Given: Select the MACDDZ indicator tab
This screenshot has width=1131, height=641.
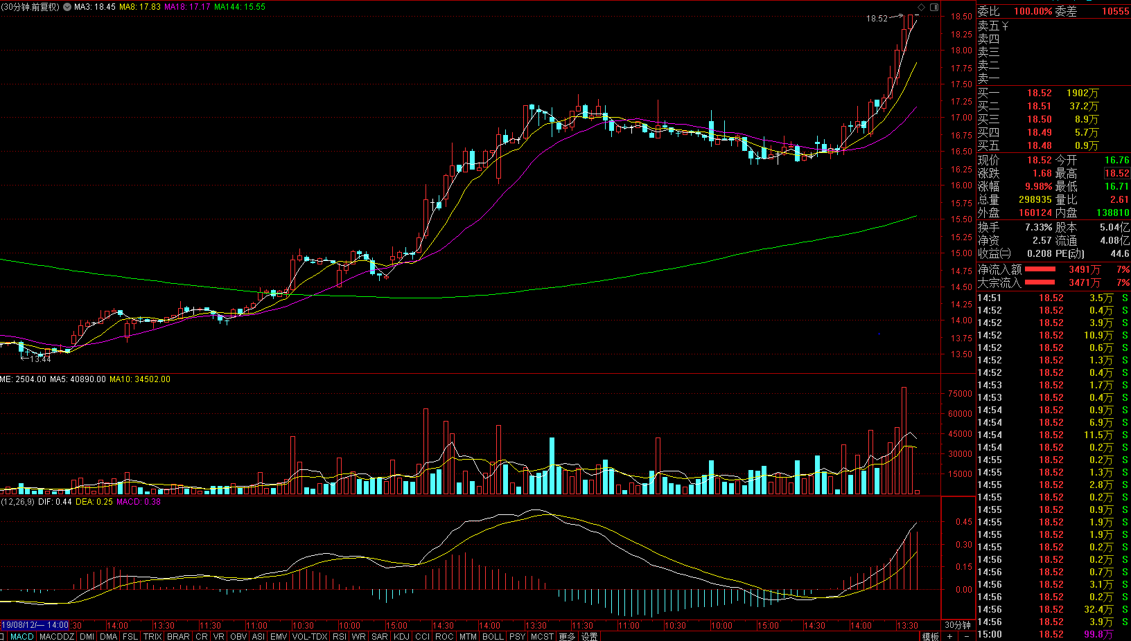Looking at the screenshot, I should (57, 636).
